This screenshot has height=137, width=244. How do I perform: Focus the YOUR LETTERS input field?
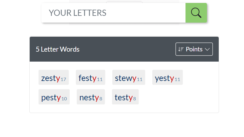(x=113, y=13)
